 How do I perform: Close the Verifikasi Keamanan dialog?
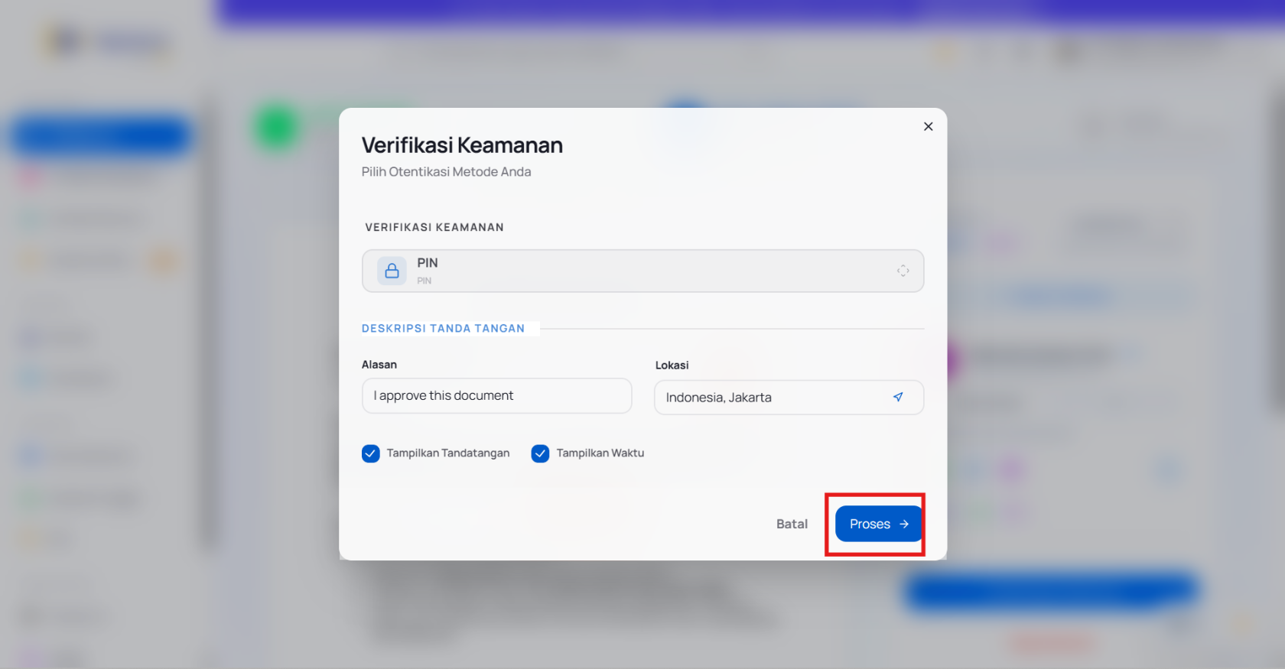click(x=928, y=126)
